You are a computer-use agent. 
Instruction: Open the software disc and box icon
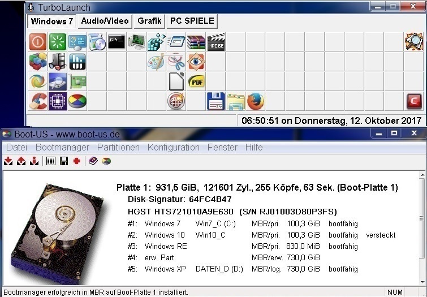pyautogui.click(x=97, y=42)
